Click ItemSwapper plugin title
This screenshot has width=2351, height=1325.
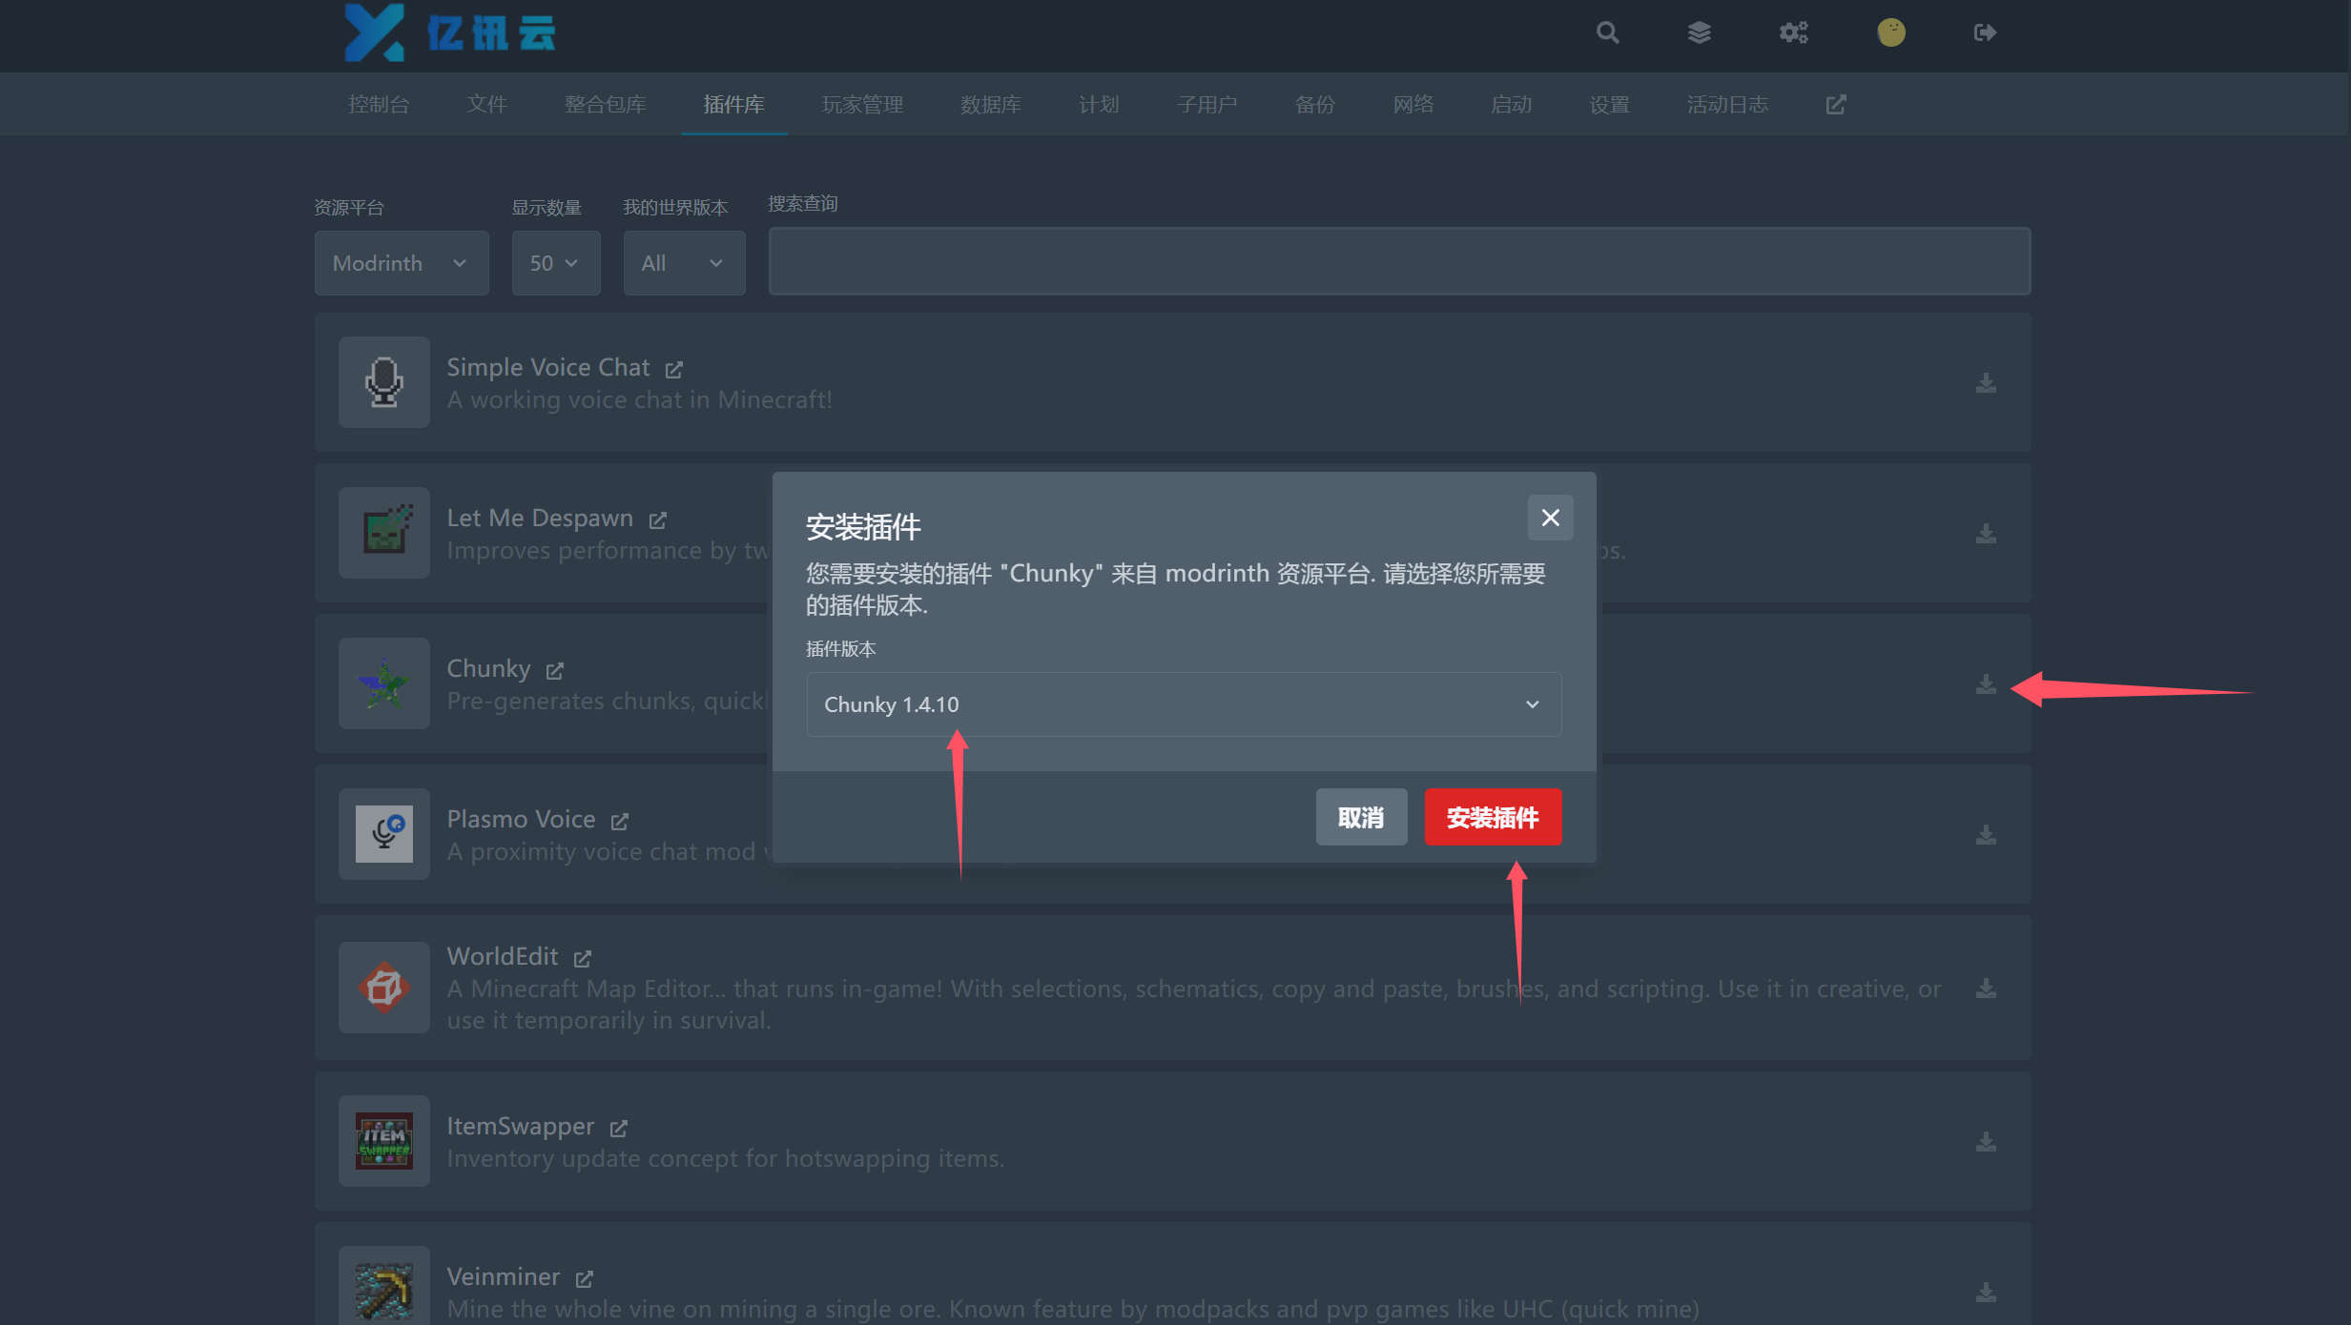[x=520, y=1126]
